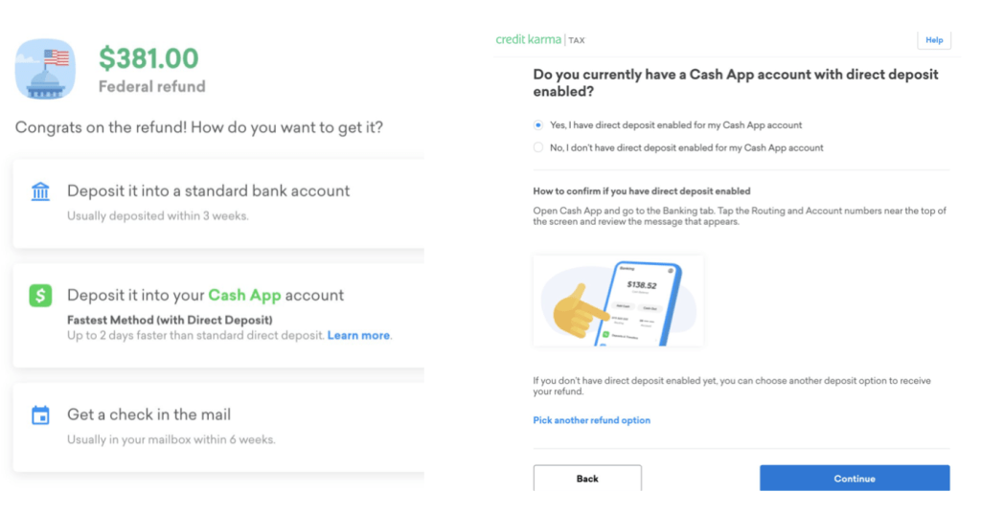Click the green Cash App dollar icon
Image resolution: width=981 pixels, height=514 pixels.
click(40, 296)
